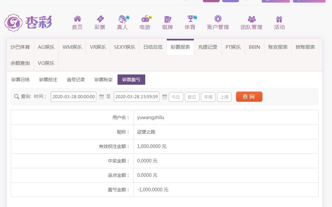Open the 彩票 lottery ticket icon
Image resolution: width=332 pixels, height=207 pixels.
[100, 19]
